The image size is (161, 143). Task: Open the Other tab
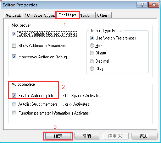[103, 15]
